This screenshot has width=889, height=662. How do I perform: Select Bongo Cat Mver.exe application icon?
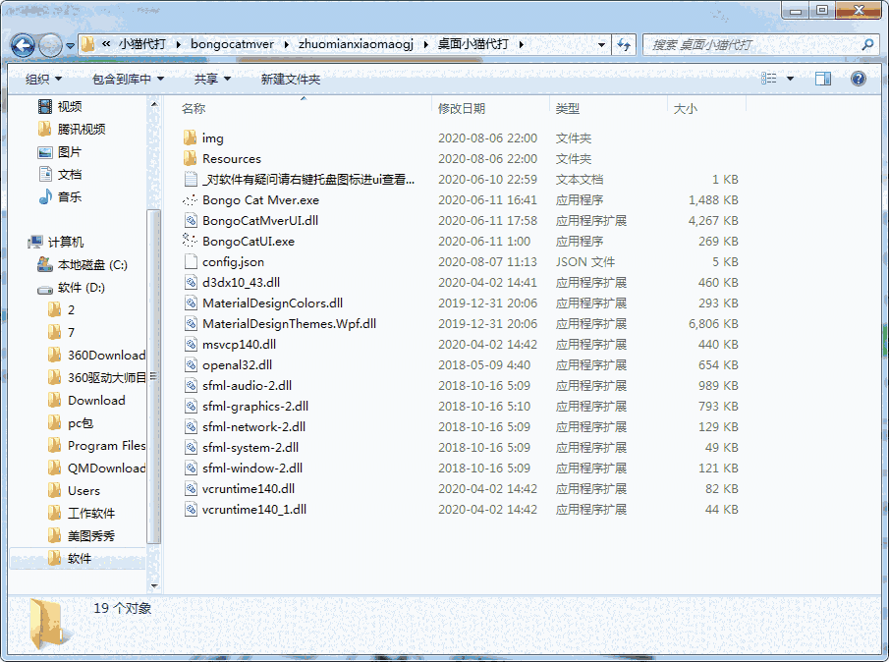[191, 199]
